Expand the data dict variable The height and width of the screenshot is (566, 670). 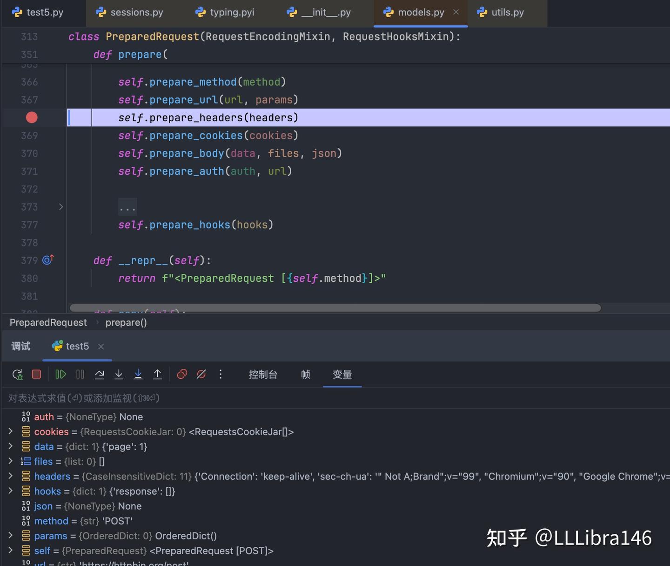pyautogui.click(x=11, y=446)
